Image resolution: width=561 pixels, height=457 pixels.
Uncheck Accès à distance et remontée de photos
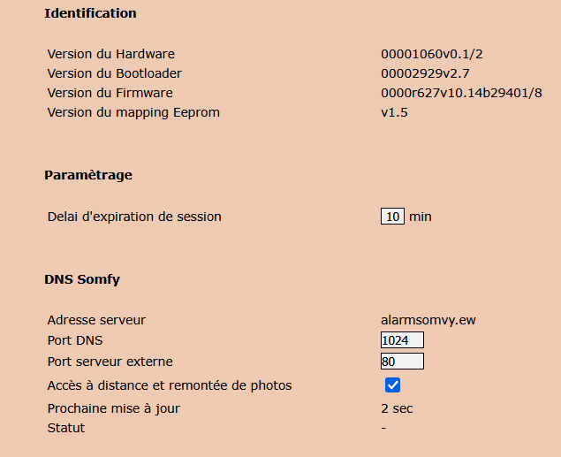coord(392,385)
